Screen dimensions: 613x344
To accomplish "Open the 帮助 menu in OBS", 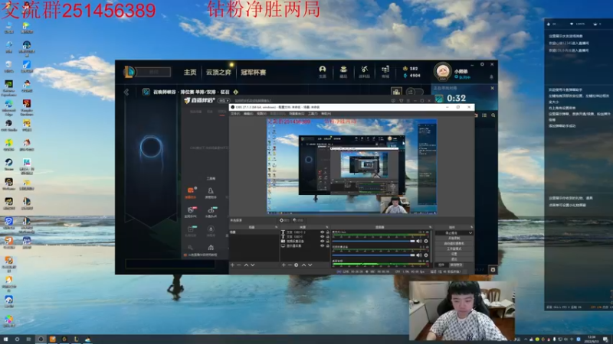I will 326,114.
